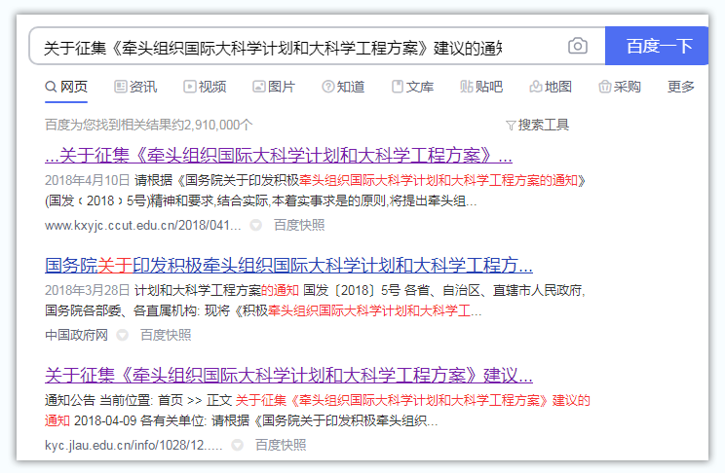Open the www.kxyjc.ccut.edu.cn URL link
This screenshot has width=725, height=473.
pos(143,226)
